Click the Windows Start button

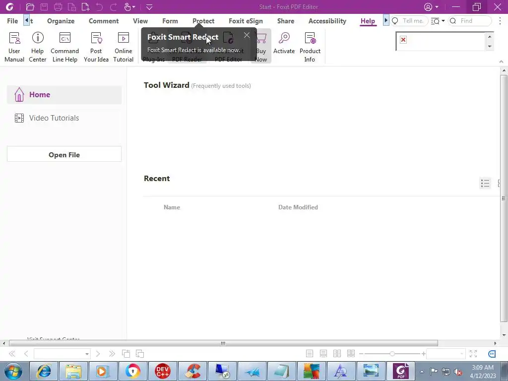(x=13, y=371)
